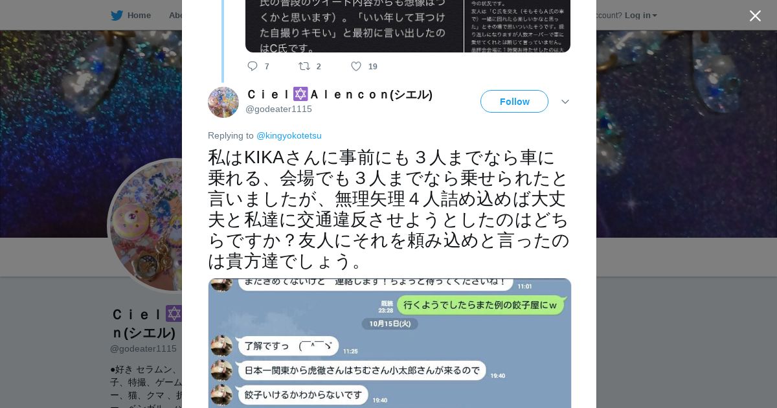Image resolution: width=777 pixels, height=408 pixels.
Task: Click Ciel Alencon display name in tweet
Action: (339, 95)
